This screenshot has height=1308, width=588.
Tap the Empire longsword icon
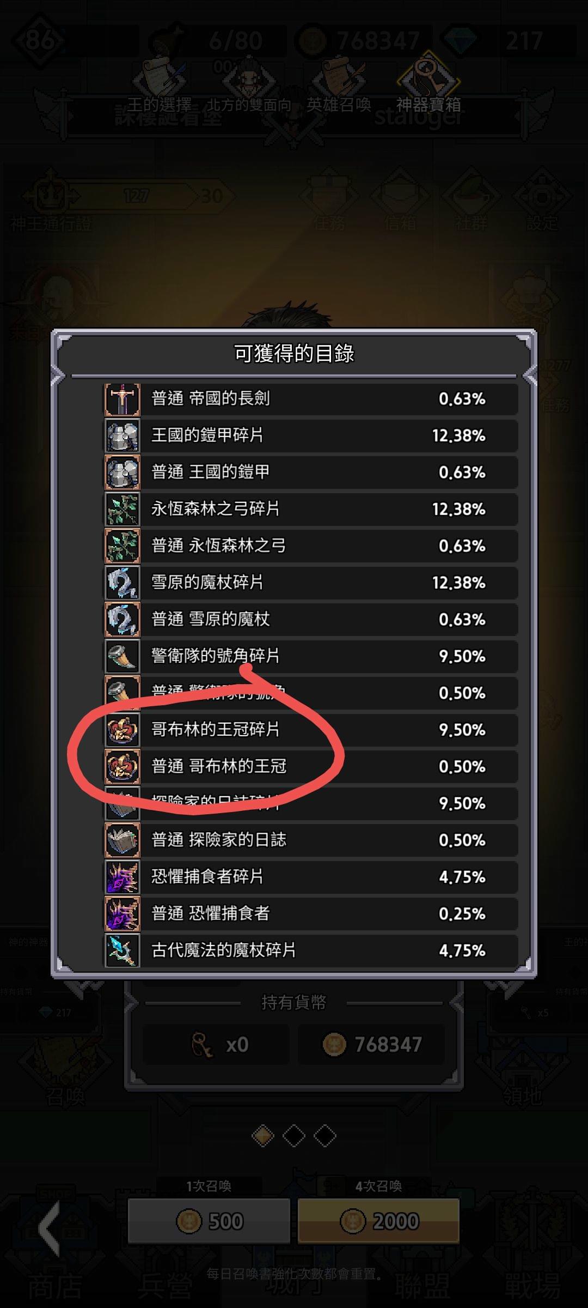pyautogui.click(x=122, y=399)
